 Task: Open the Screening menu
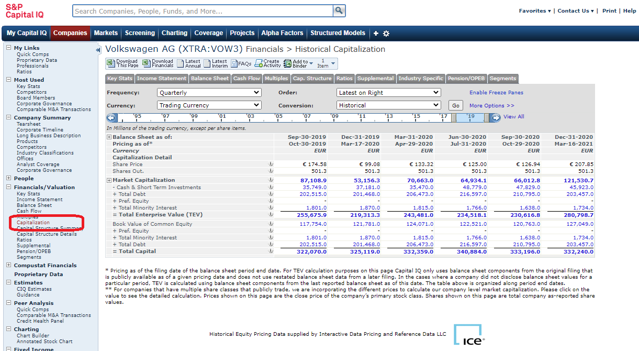(x=140, y=33)
